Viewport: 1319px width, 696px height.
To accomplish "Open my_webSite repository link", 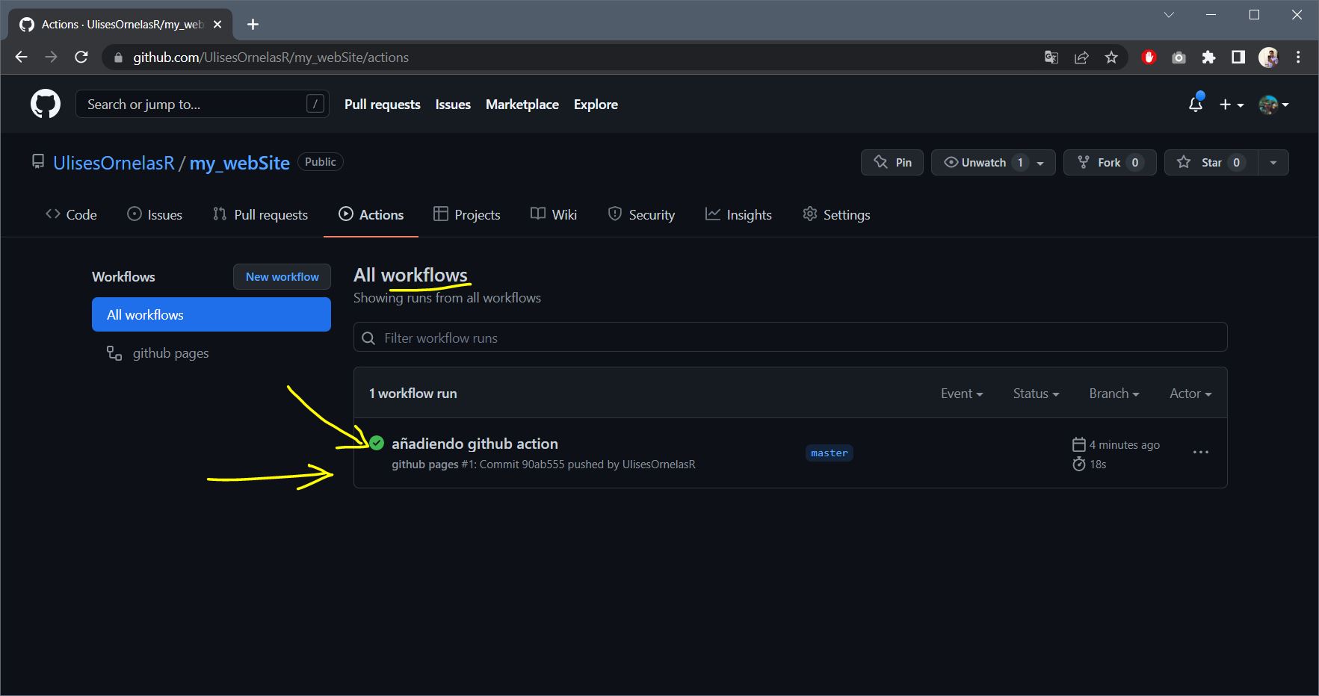I will pyautogui.click(x=239, y=163).
